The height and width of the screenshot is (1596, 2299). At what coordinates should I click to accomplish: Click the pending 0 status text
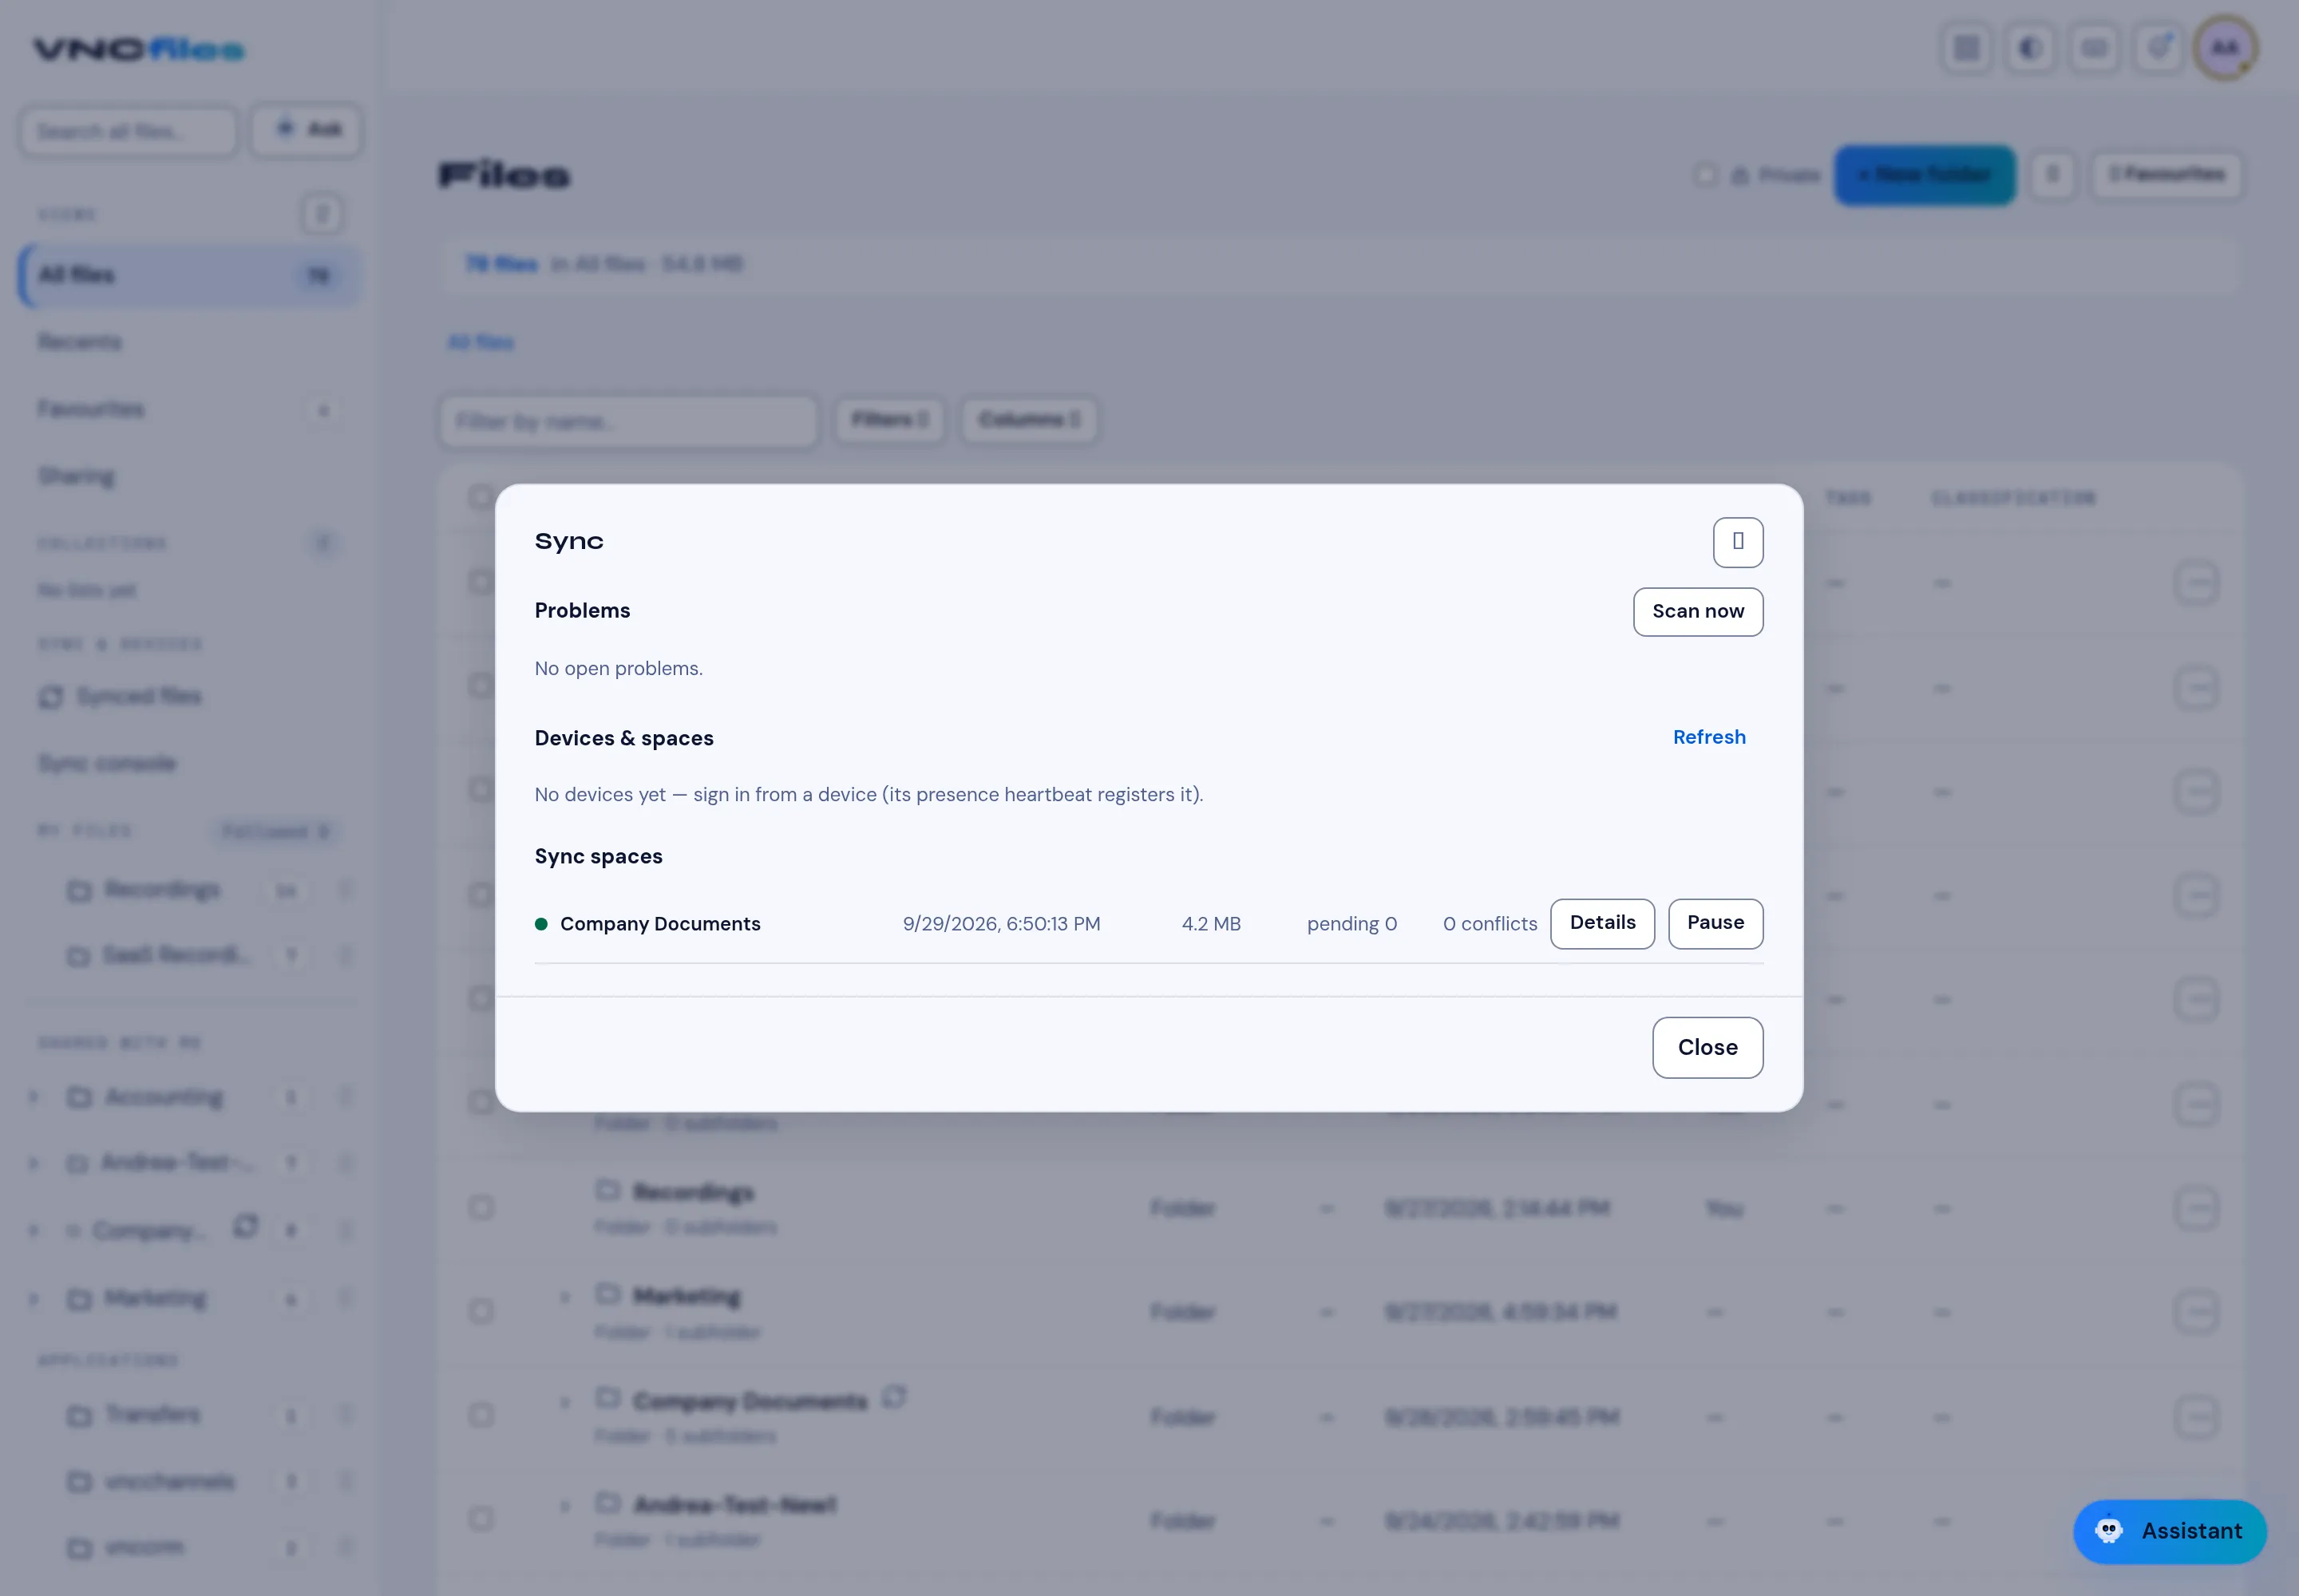1351,924
